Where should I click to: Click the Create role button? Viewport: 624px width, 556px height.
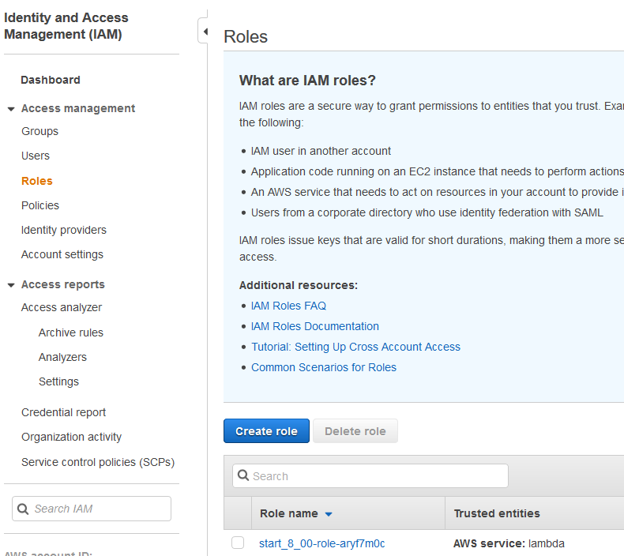point(266,430)
